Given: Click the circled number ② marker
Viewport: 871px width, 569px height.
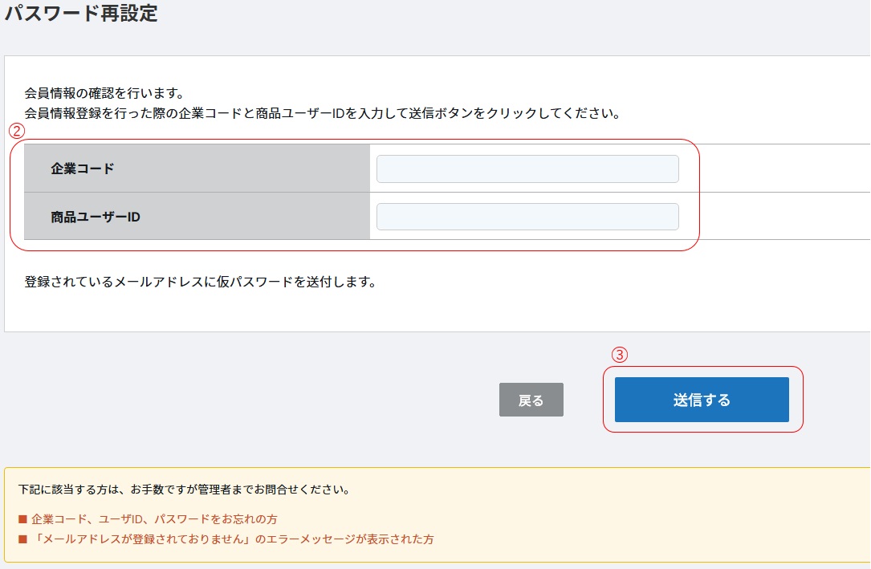Looking at the screenshot, I should coord(17,130).
